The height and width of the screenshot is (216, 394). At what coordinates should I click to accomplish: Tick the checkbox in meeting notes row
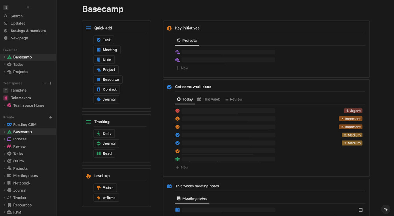pos(361,210)
